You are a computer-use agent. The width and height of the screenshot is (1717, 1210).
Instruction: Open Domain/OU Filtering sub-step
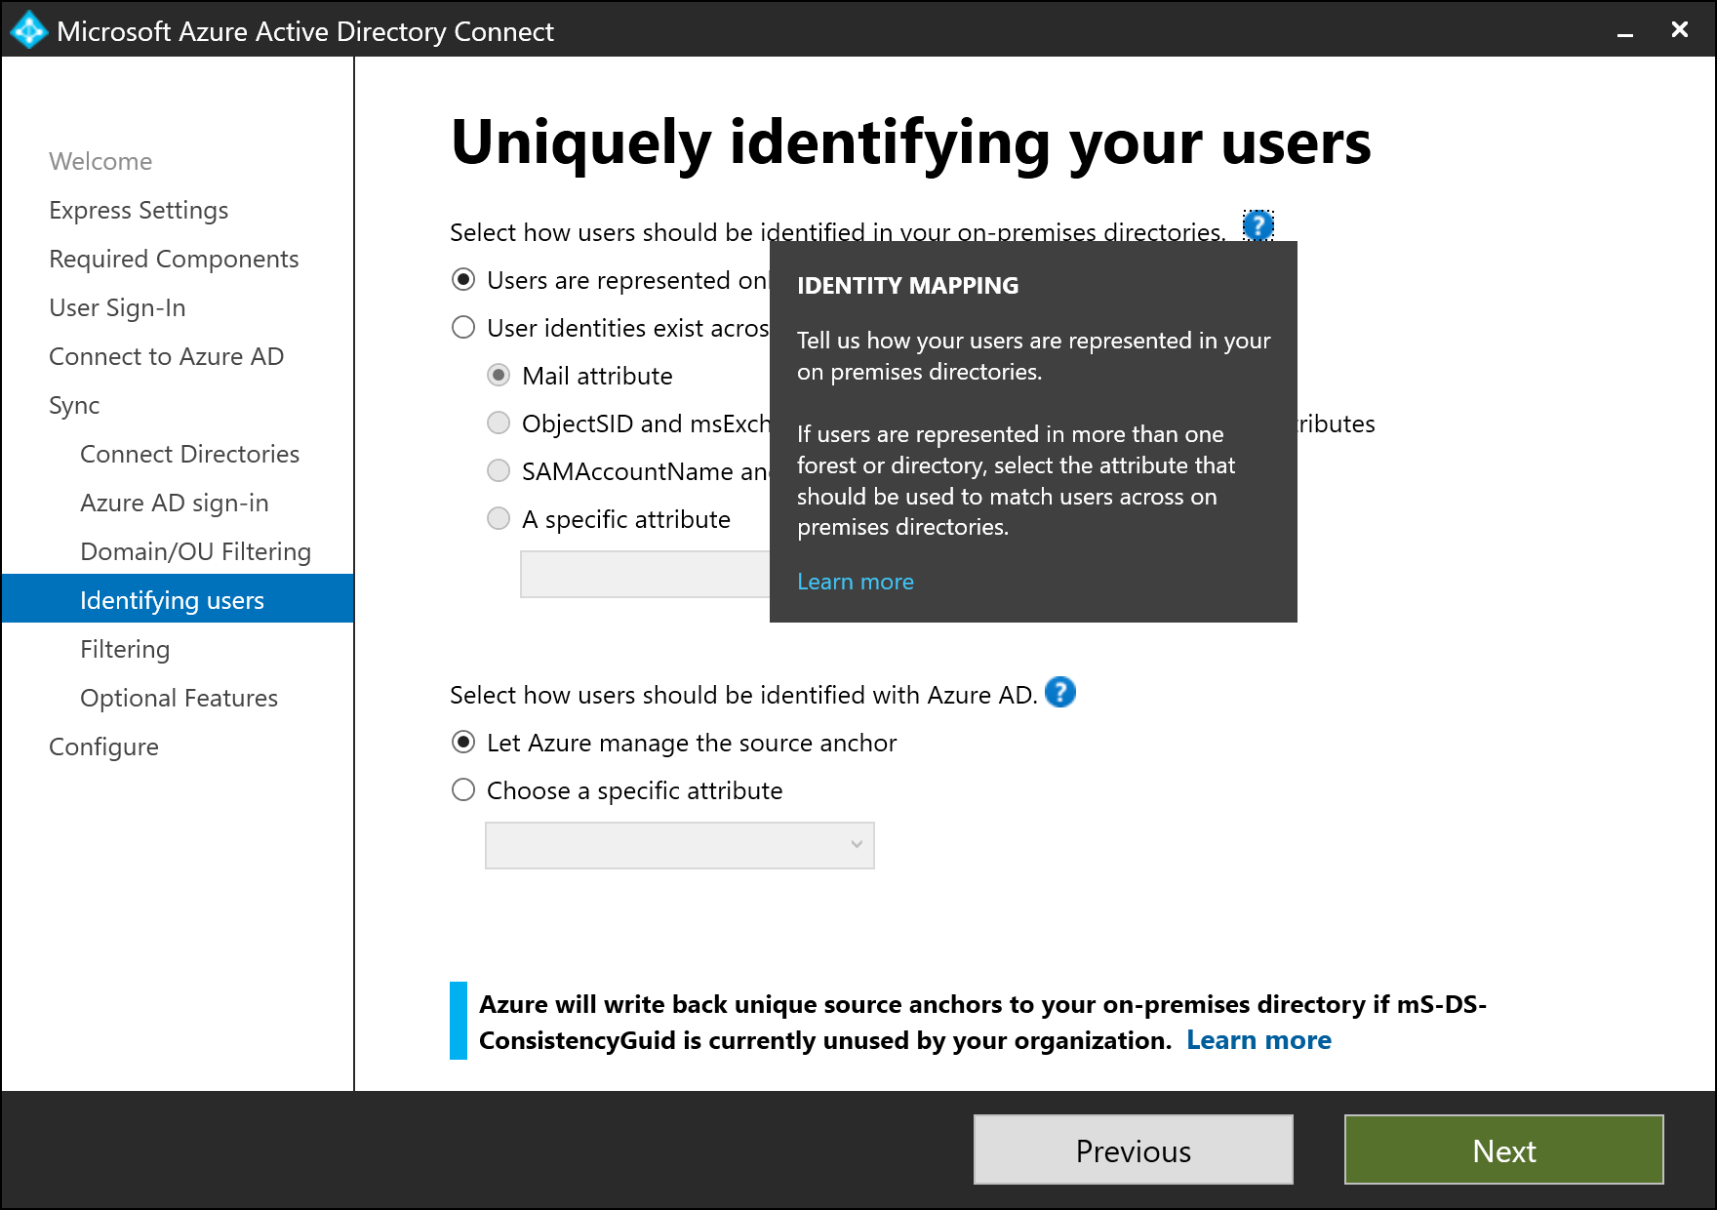195,551
